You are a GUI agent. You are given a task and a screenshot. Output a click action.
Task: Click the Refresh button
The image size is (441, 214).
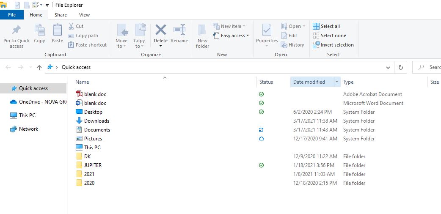[400, 68]
